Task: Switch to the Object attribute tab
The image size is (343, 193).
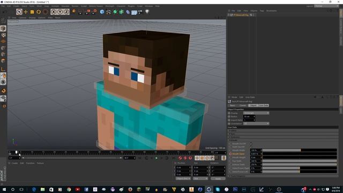Action: 253,106
